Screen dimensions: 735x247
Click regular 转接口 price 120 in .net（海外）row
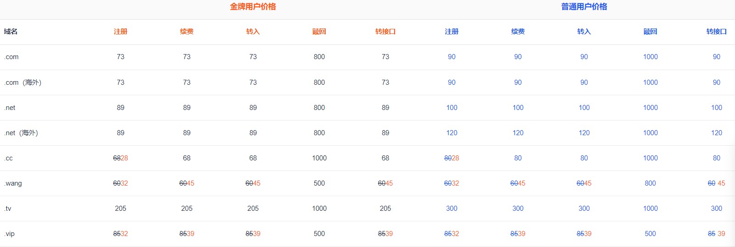[716, 133]
